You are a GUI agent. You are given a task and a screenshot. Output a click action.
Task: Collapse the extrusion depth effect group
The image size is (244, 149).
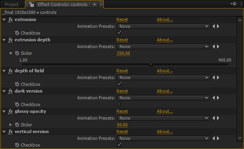(x=4, y=40)
